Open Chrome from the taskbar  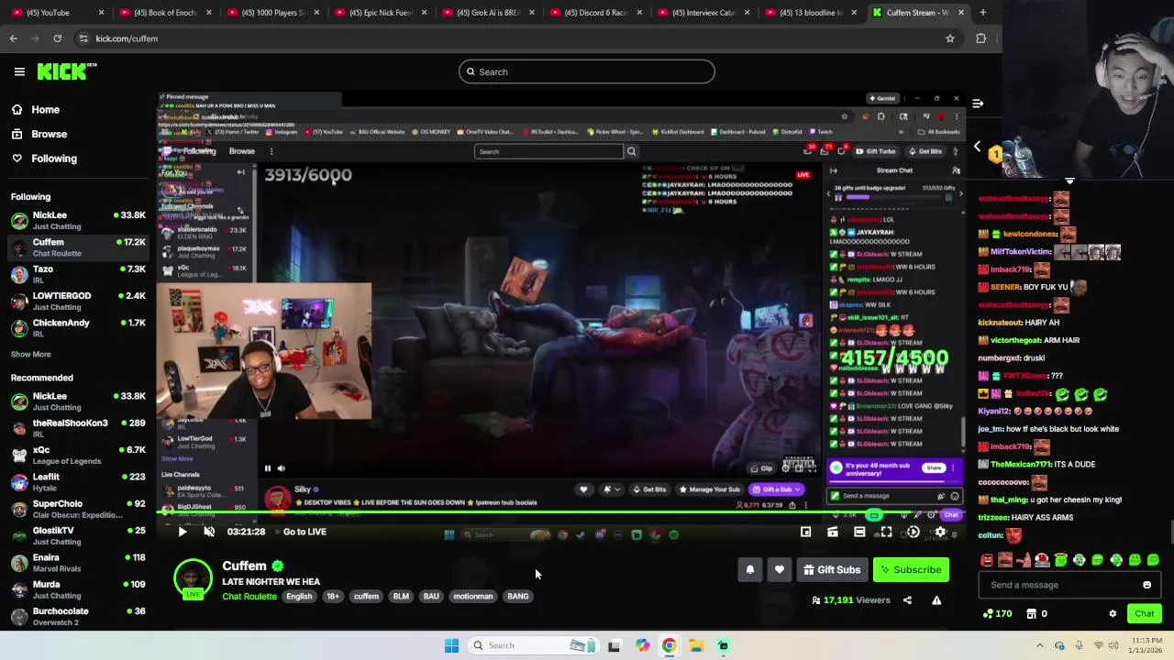click(x=669, y=645)
